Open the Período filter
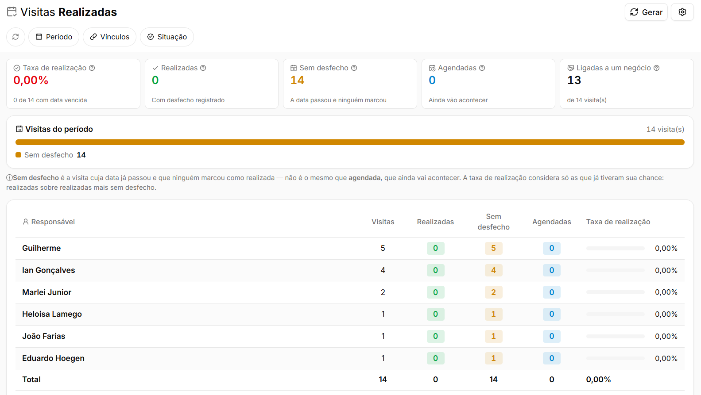Image resolution: width=701 pixels, height=395 pixels. (54, 37)
